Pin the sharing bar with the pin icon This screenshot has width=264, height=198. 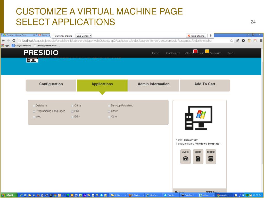[210, 36]
